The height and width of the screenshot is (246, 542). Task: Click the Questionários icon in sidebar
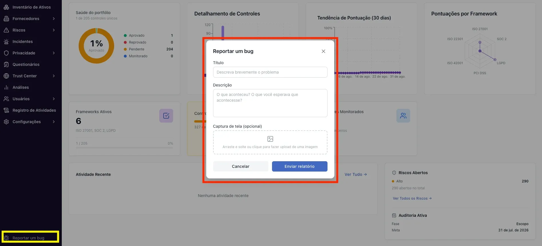coord(6,64)
